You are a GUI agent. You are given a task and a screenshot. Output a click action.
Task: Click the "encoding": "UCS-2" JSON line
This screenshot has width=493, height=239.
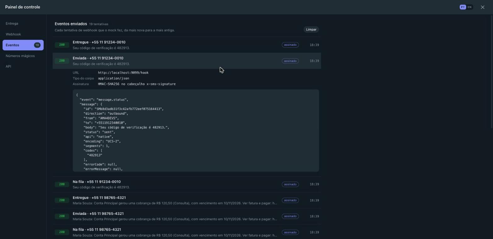click(x=102, y=141)
